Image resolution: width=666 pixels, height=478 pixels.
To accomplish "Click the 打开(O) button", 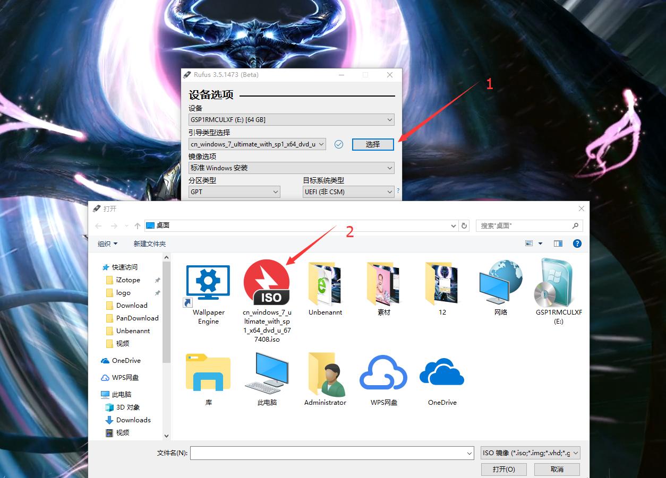I will [x=503, y=469].
